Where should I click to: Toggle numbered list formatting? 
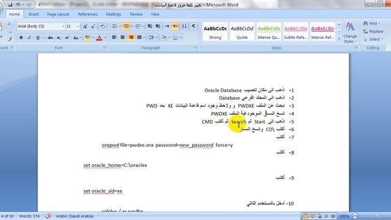(x=126, y=26)
